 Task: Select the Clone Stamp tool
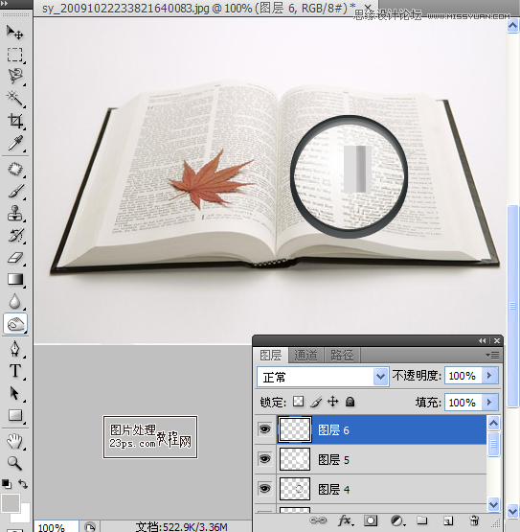(15, 214)
